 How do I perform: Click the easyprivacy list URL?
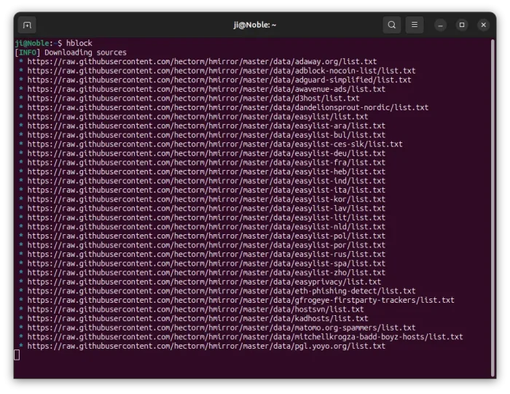pyautogui.click(x=204, y=282)
